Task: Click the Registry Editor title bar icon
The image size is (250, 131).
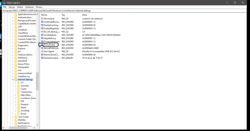Action: 4,3
